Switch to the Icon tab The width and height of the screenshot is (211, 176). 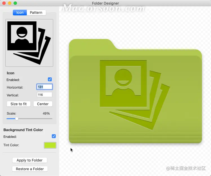click(x=20, y=13)
